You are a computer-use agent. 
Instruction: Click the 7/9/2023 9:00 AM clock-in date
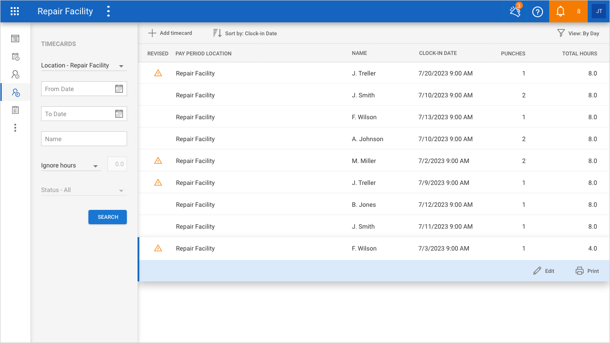444,183
